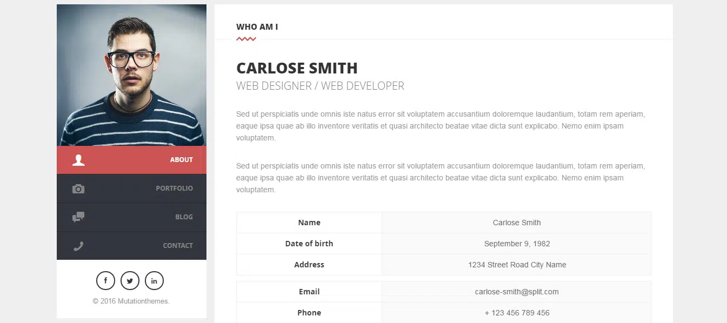Click the Mutationthemes copyright text

[x=131, y=301]
